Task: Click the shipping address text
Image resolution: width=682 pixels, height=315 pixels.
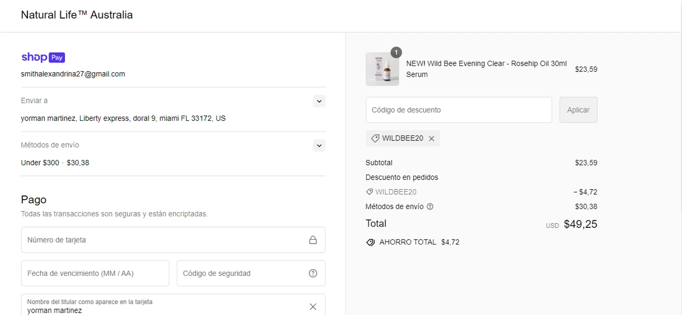Action: 123,118
